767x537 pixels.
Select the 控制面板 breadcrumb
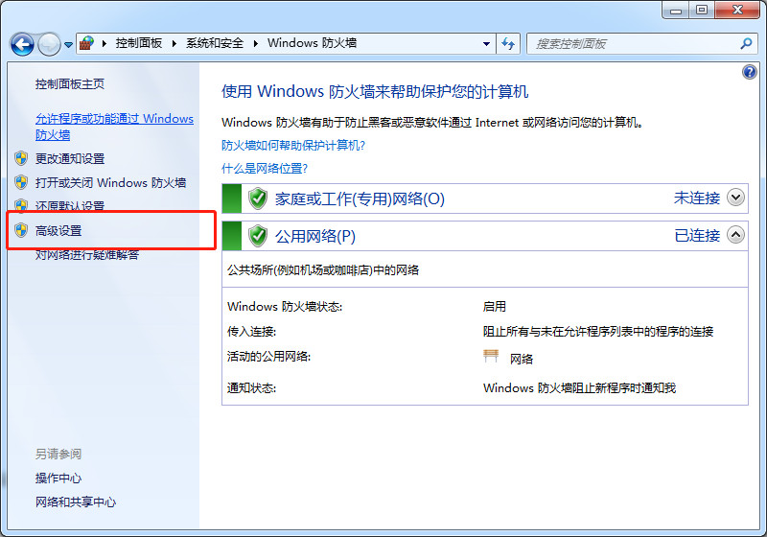click(139, 43)
